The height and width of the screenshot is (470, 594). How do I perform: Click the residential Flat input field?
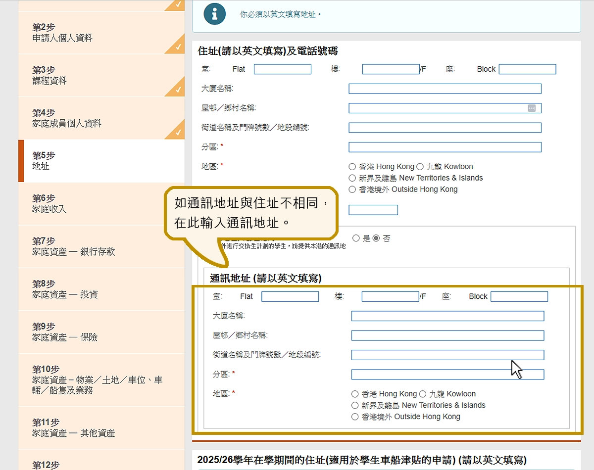tap(283, 69)
